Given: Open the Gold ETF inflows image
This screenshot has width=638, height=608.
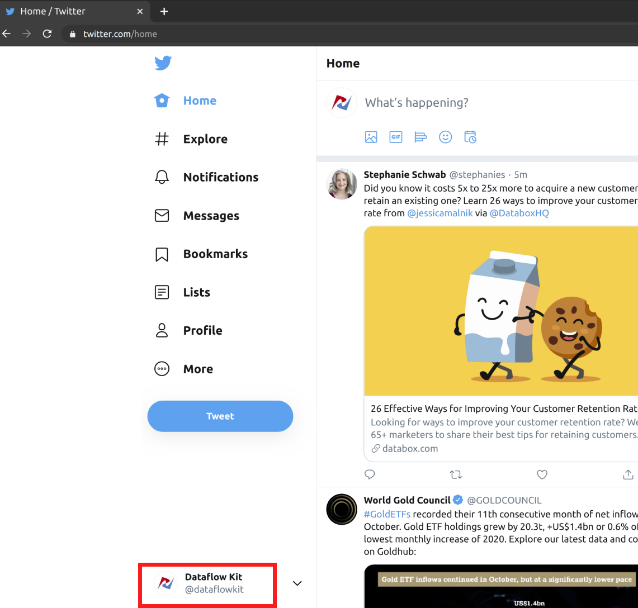Looking at the screenshot, I should coord(501,586).
